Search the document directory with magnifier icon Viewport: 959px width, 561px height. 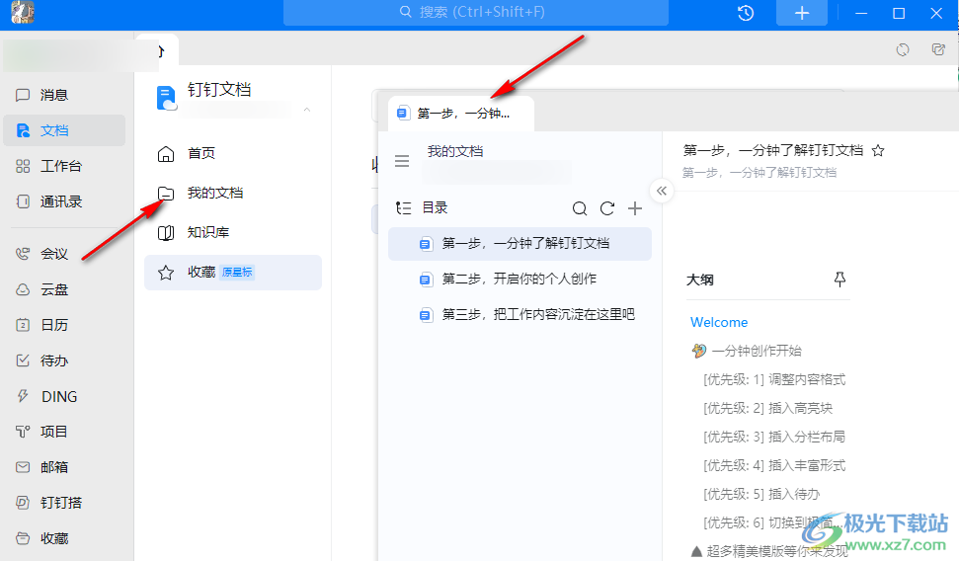580,208
